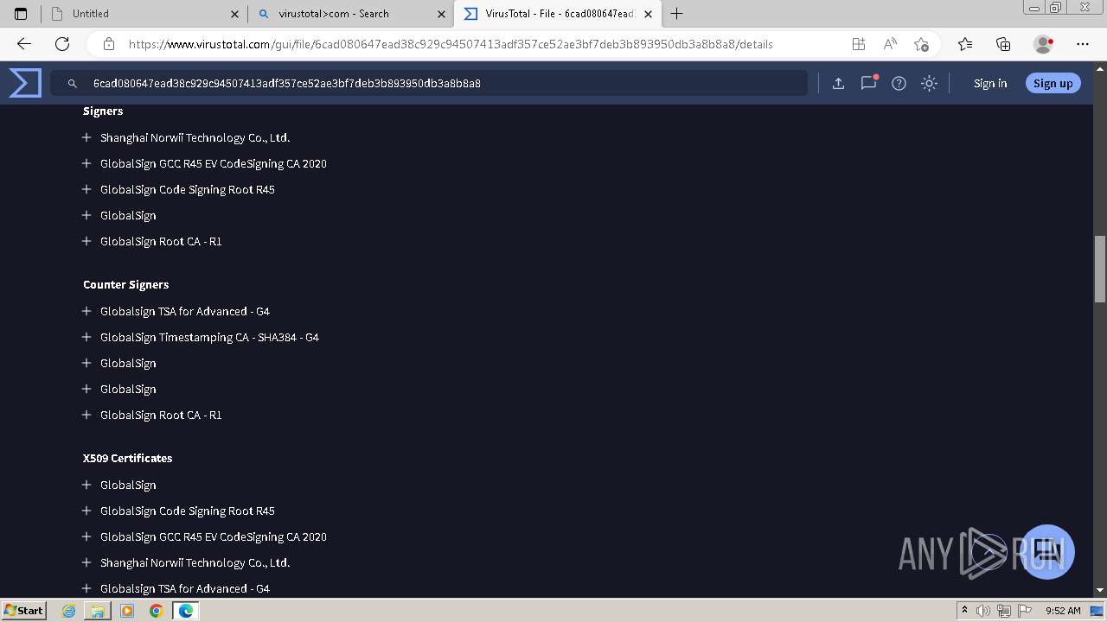Open the browser profile avatar
This screenshot has height=622, width=1107.
point(1043,44)
